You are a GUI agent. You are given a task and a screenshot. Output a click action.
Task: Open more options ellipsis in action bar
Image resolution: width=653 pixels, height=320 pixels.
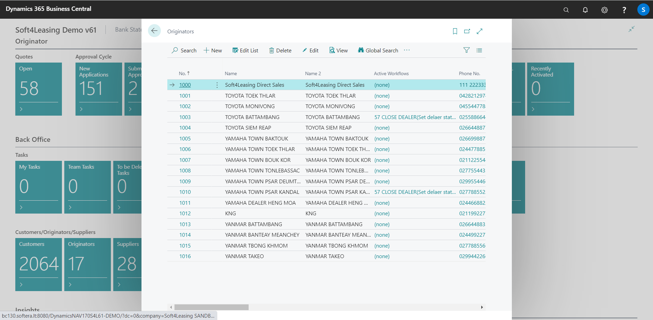pyautogui.click(x=406, y=50)
